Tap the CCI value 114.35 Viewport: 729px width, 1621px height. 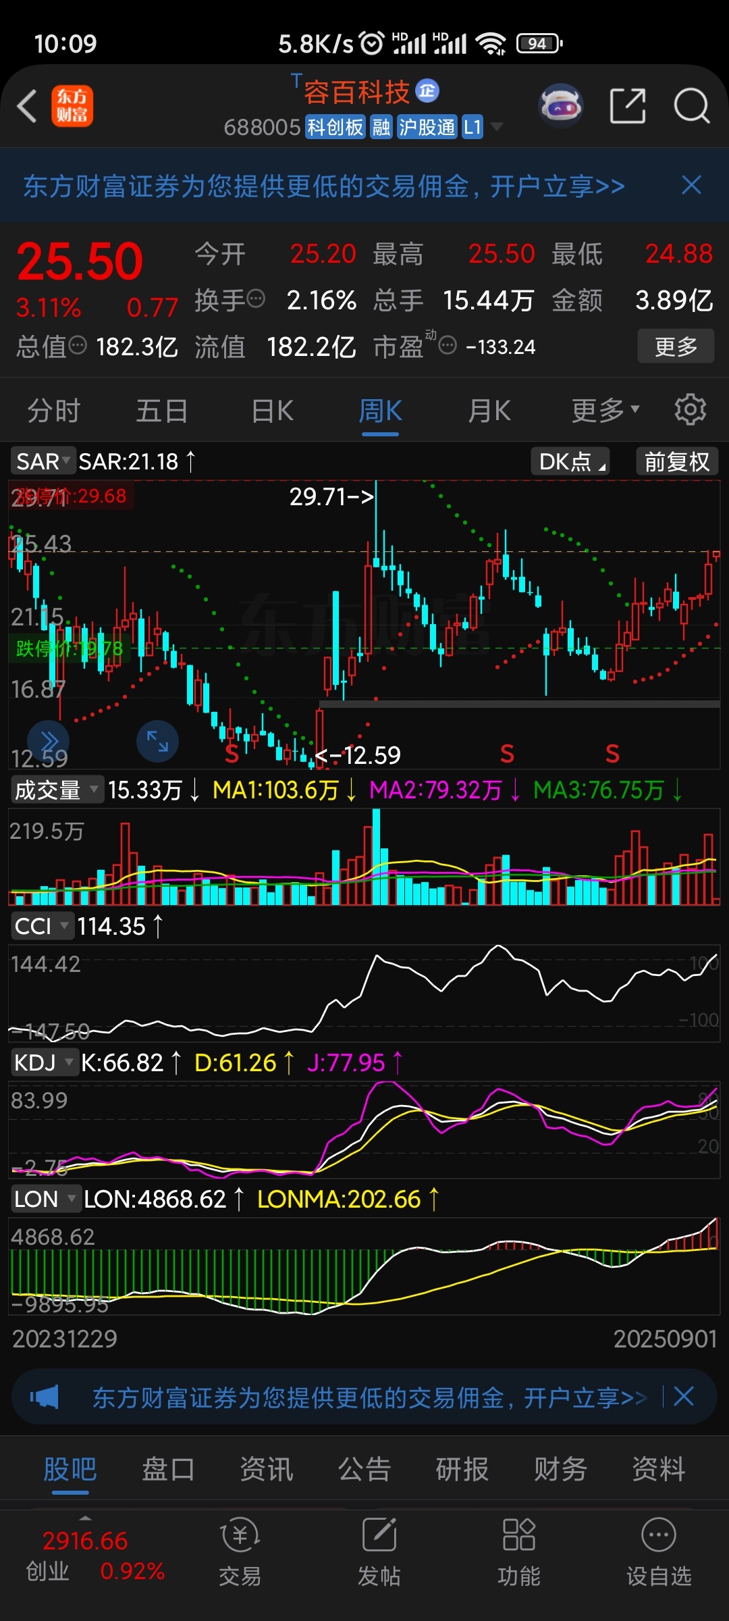111,926
